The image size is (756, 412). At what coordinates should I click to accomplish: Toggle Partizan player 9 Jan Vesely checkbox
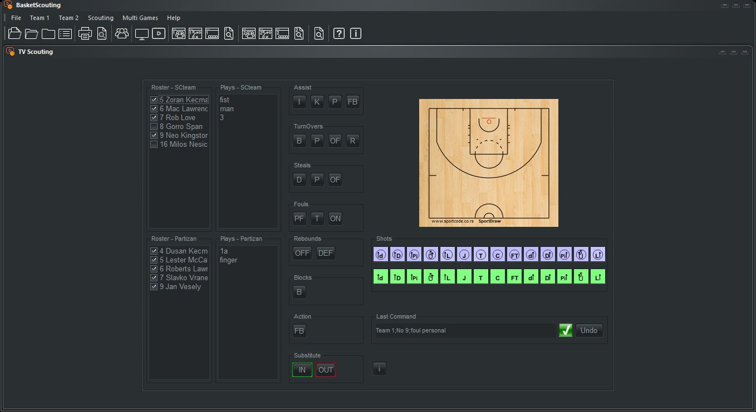pyautogui.click(x=154, y=287)
